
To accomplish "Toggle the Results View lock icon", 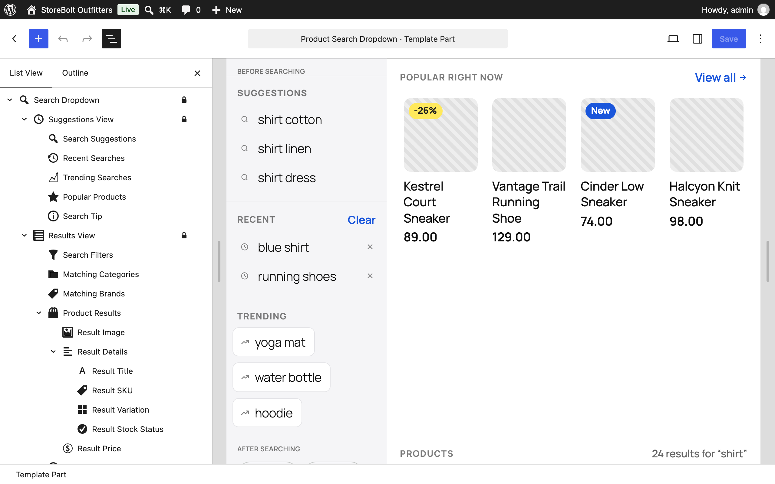I will point(184,235).
